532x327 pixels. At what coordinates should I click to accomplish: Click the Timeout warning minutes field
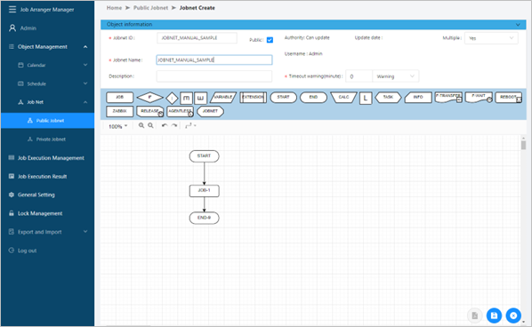(359, 76)
